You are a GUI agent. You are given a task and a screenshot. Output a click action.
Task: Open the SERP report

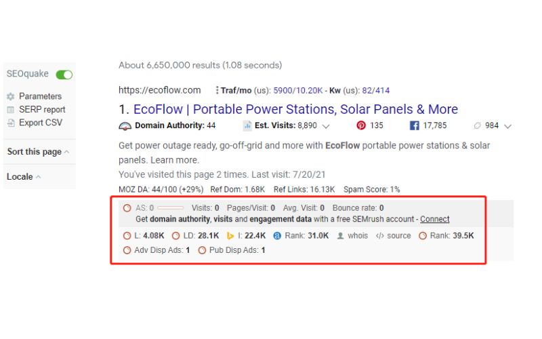pos(42,110)
